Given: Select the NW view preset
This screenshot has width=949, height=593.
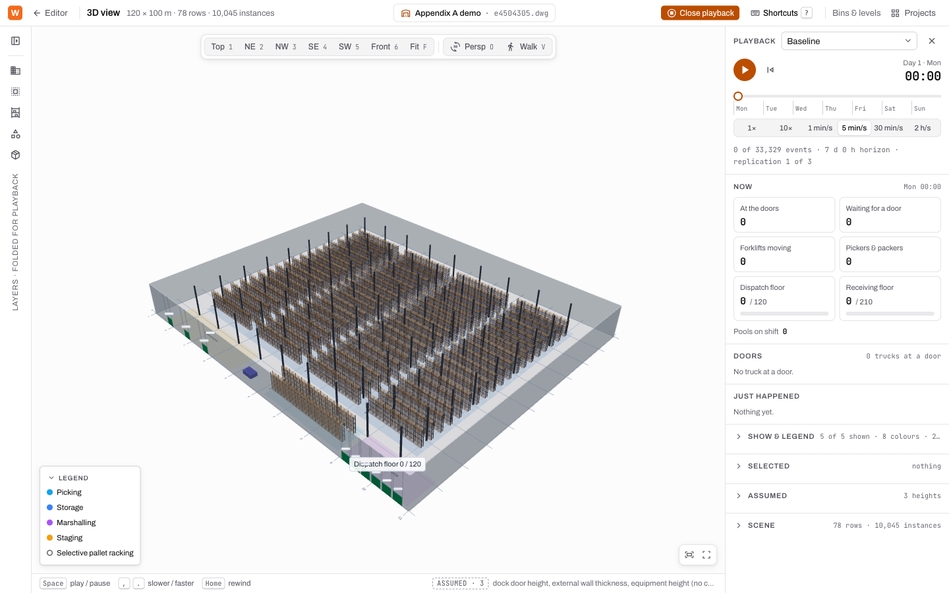Looking at the screenshot, I should [285, 47].
